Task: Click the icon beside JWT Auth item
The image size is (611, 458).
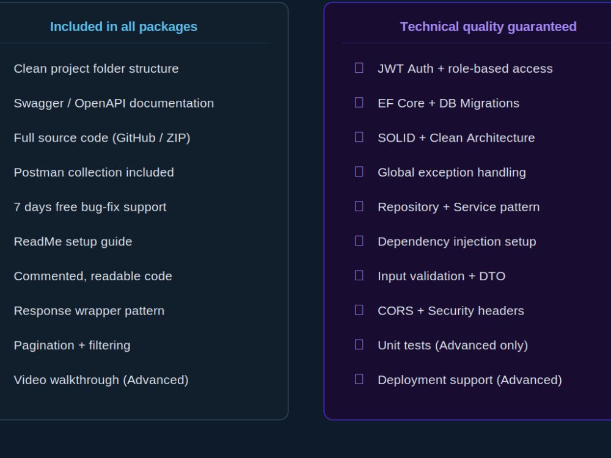Action: [359, 68]
